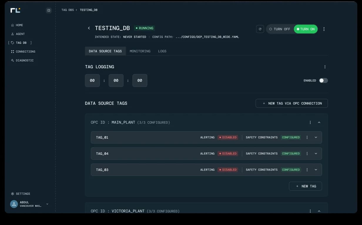This screenshot has width=362, height=225.
Task: Open the Agent page
Action: (20, 34)
